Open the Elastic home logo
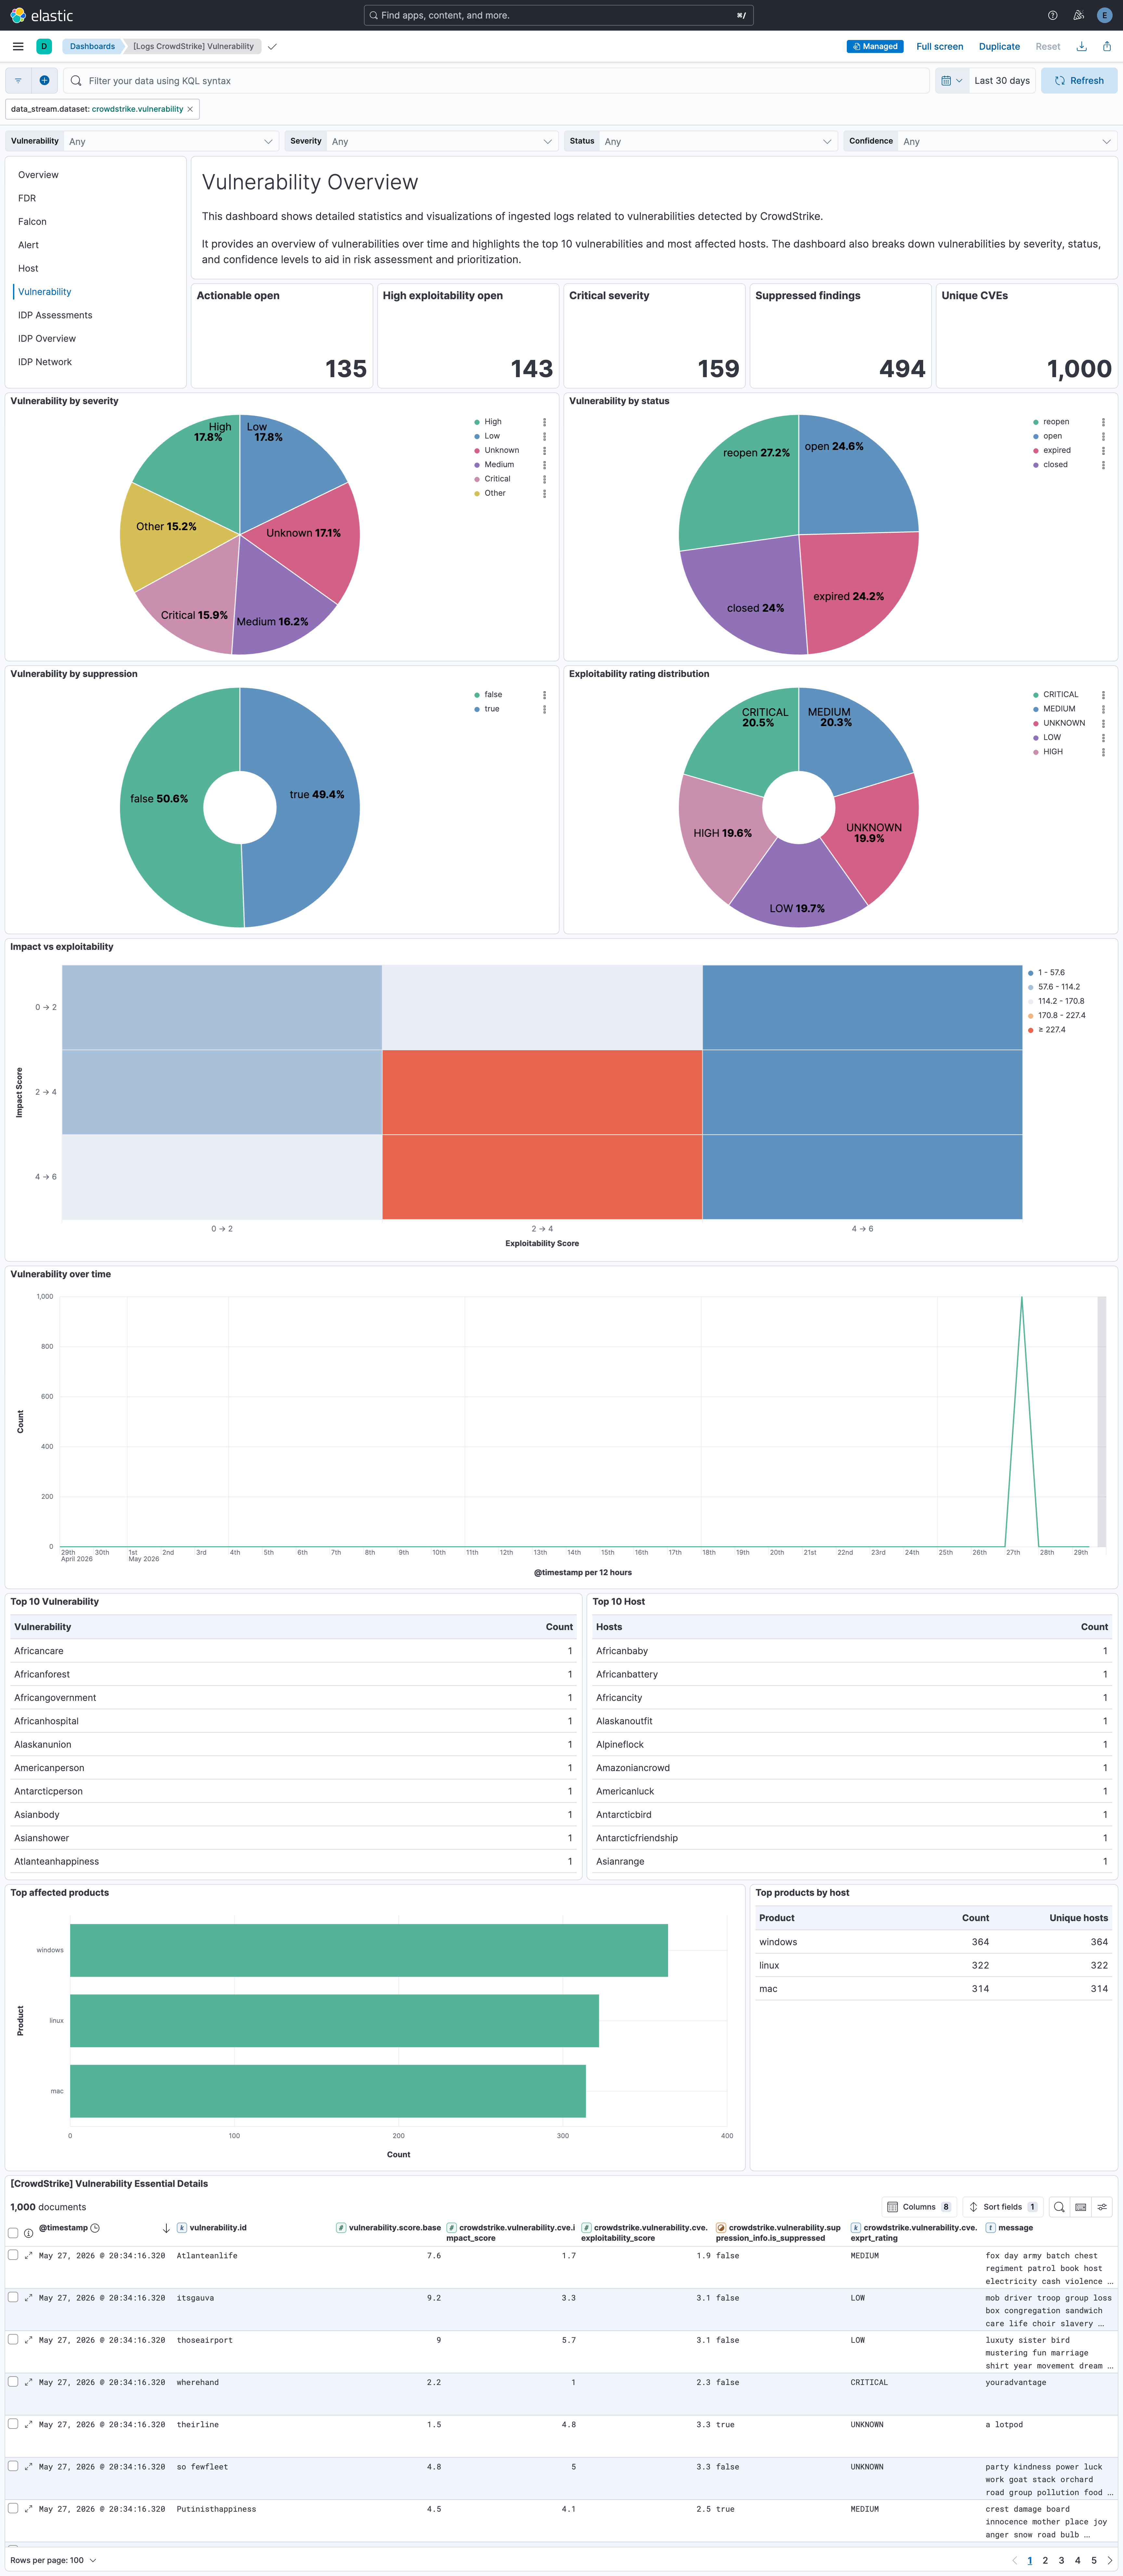The height and width of the screenshot is (2576, 1123). coord(42,15)
